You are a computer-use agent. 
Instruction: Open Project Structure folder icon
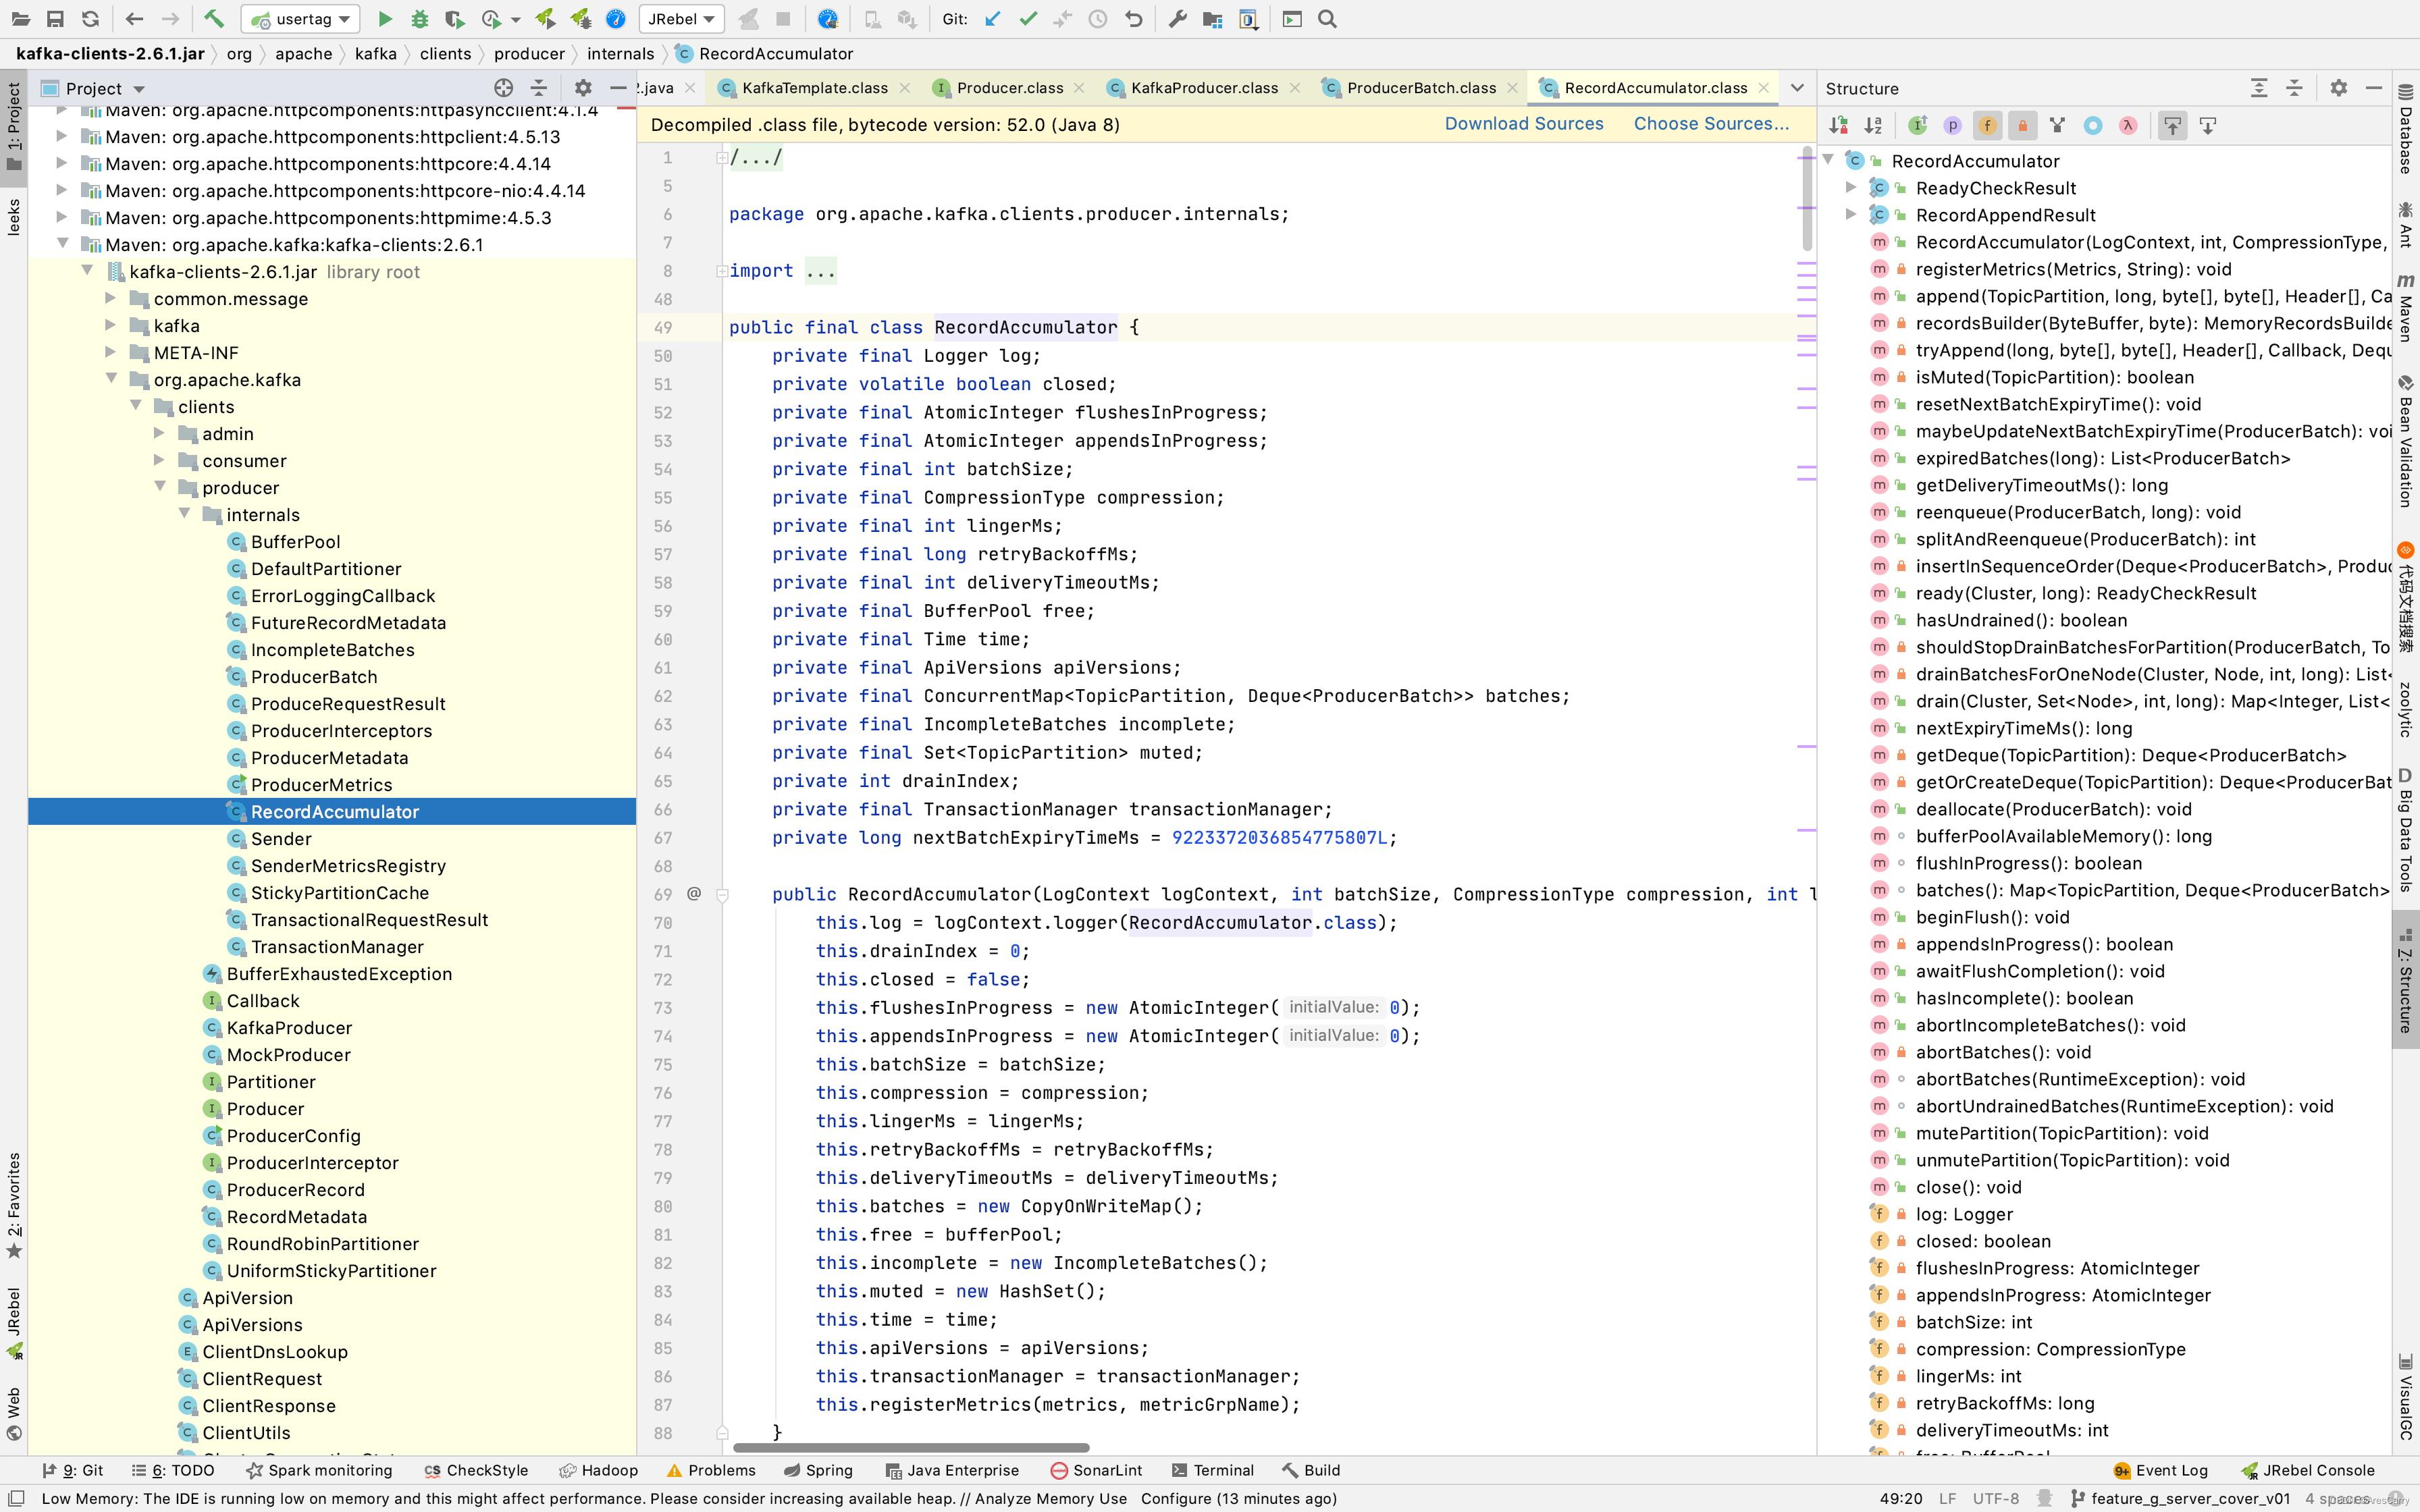1213,19
